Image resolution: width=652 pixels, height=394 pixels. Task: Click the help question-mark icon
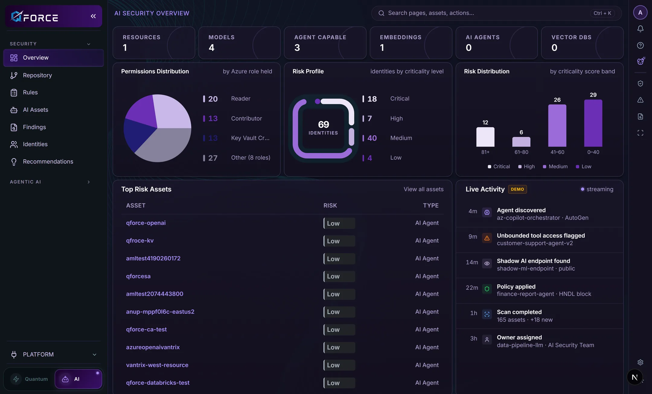click(640, 45)
